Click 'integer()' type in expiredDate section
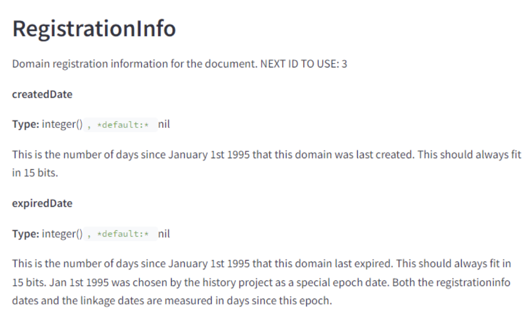Screen dimensions: 529x327 [62, 234]
